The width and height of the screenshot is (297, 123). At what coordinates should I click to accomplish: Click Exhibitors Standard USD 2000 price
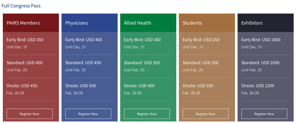pyautogui.click(x=260, y=63)
